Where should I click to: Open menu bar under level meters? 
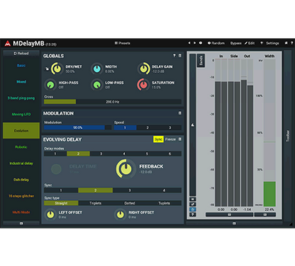(229, 214)
